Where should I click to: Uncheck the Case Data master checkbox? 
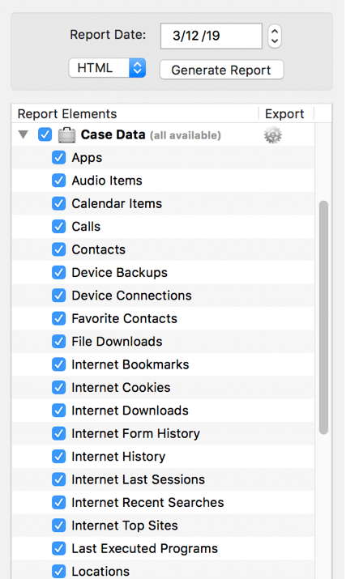45,134
